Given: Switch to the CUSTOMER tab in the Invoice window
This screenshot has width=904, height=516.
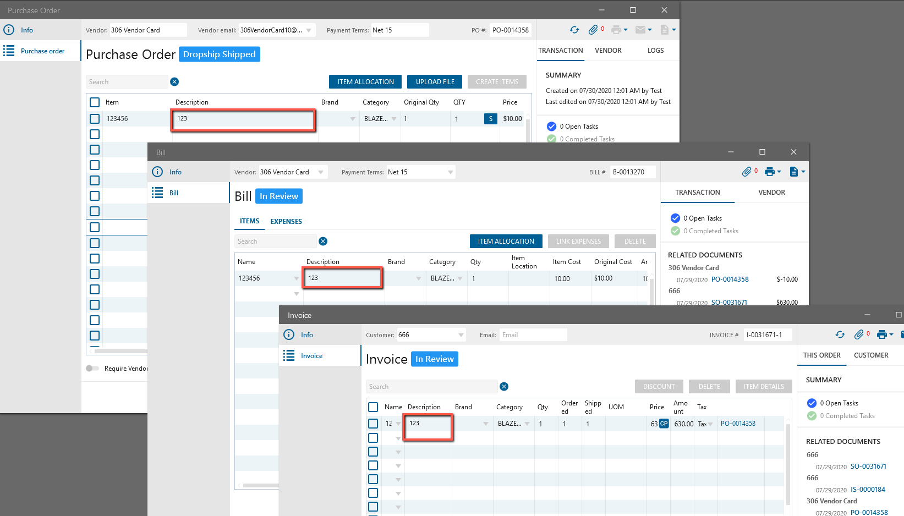Looking at the screenshot, I should (x=871, y=355).
